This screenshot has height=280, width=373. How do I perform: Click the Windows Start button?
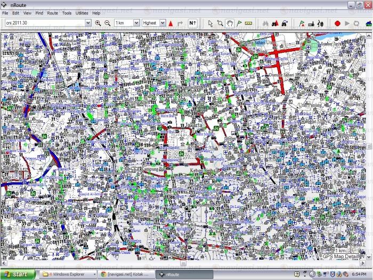coord(18,274)
